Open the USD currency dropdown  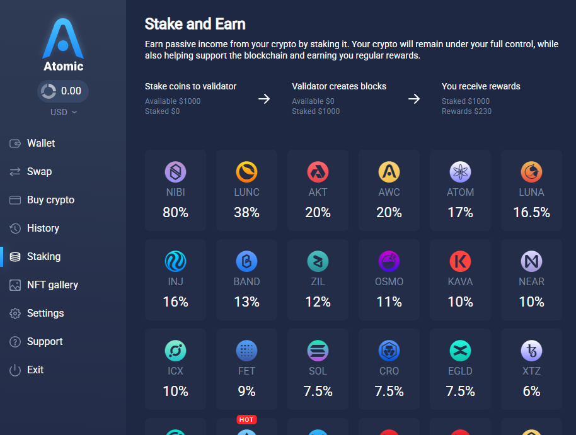63,112
